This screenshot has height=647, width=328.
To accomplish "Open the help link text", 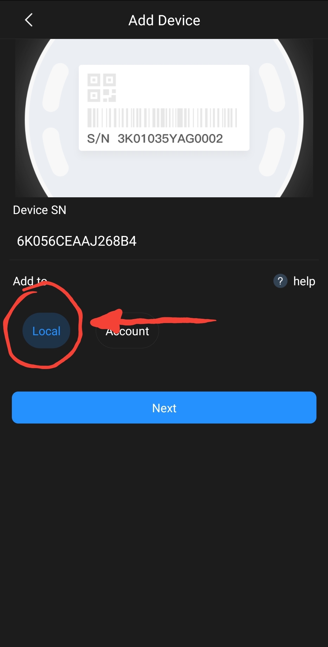I will click(x=304, y=281).
